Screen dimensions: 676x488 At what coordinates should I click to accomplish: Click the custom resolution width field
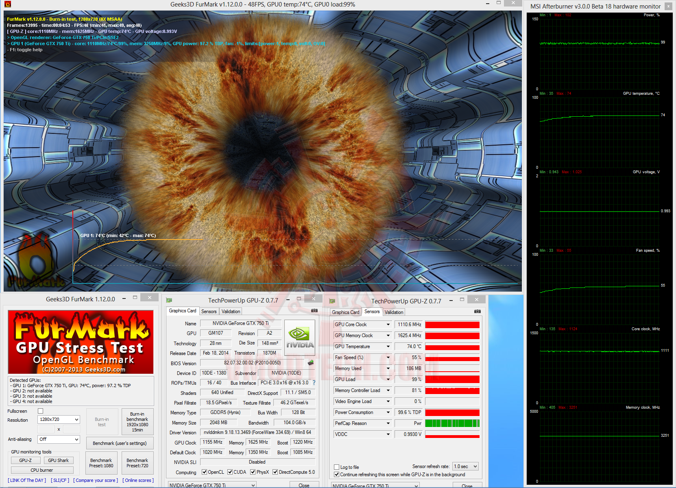pos(46,429)
